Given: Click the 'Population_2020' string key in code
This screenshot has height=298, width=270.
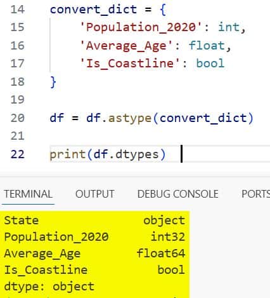Looking at the screenshot, I should (141, 27).
